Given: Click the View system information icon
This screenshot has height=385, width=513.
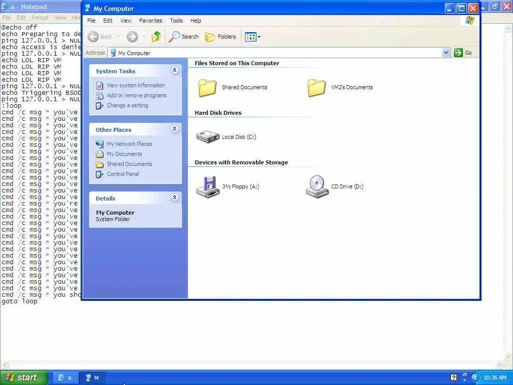Looking at the screenshot, I should click(x=100, y=85).
